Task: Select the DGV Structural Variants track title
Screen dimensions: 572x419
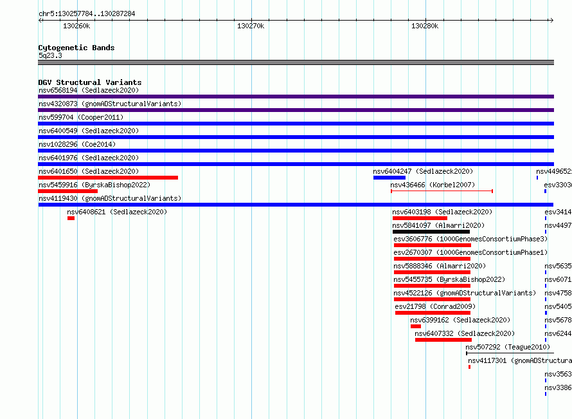Action: click(90, 82)
